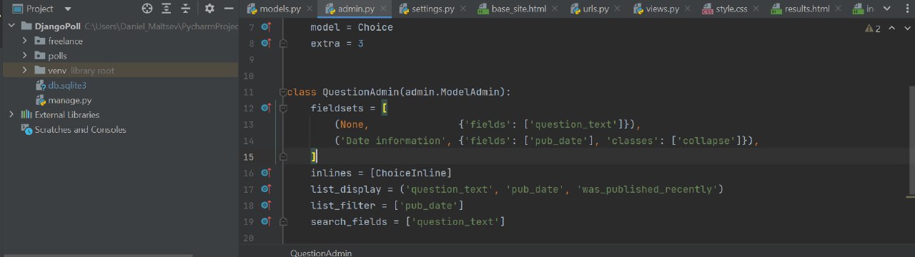
Task: Click override gutter icon on line 17
Action: [266, 189]
